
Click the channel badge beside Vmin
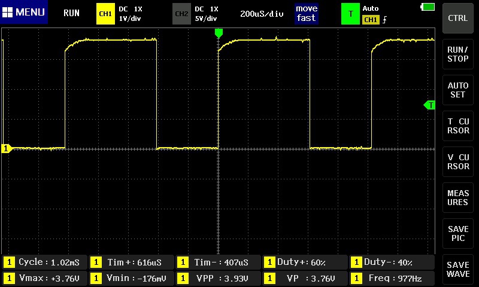pyautogui.click(x=96, y=278)
